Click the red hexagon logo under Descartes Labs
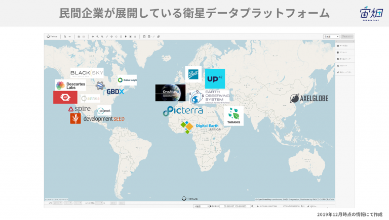The width and height of the screenshot is (389, 220). (65, 97)
